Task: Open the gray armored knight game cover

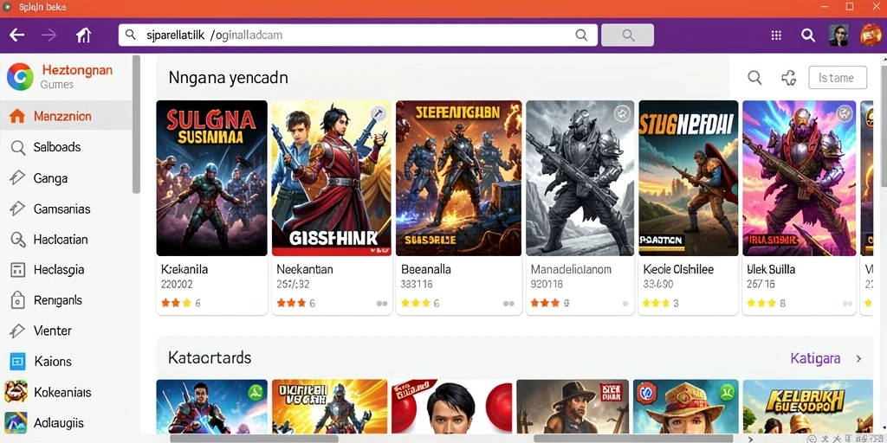Action: pos(580,178)
